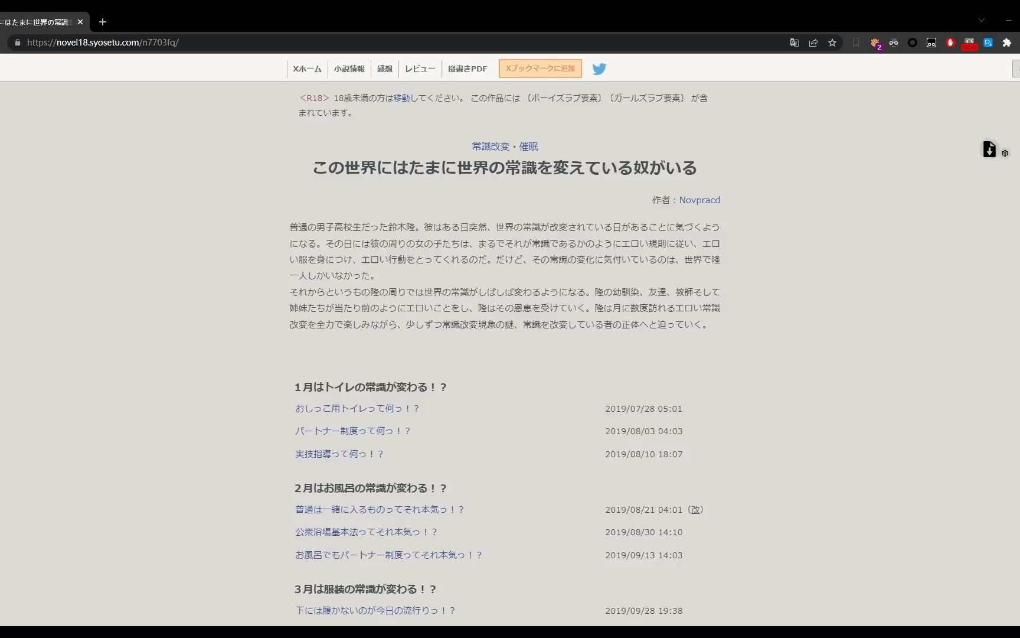
Task: Open the Google Translate page icon
Action: click(795, 43)
